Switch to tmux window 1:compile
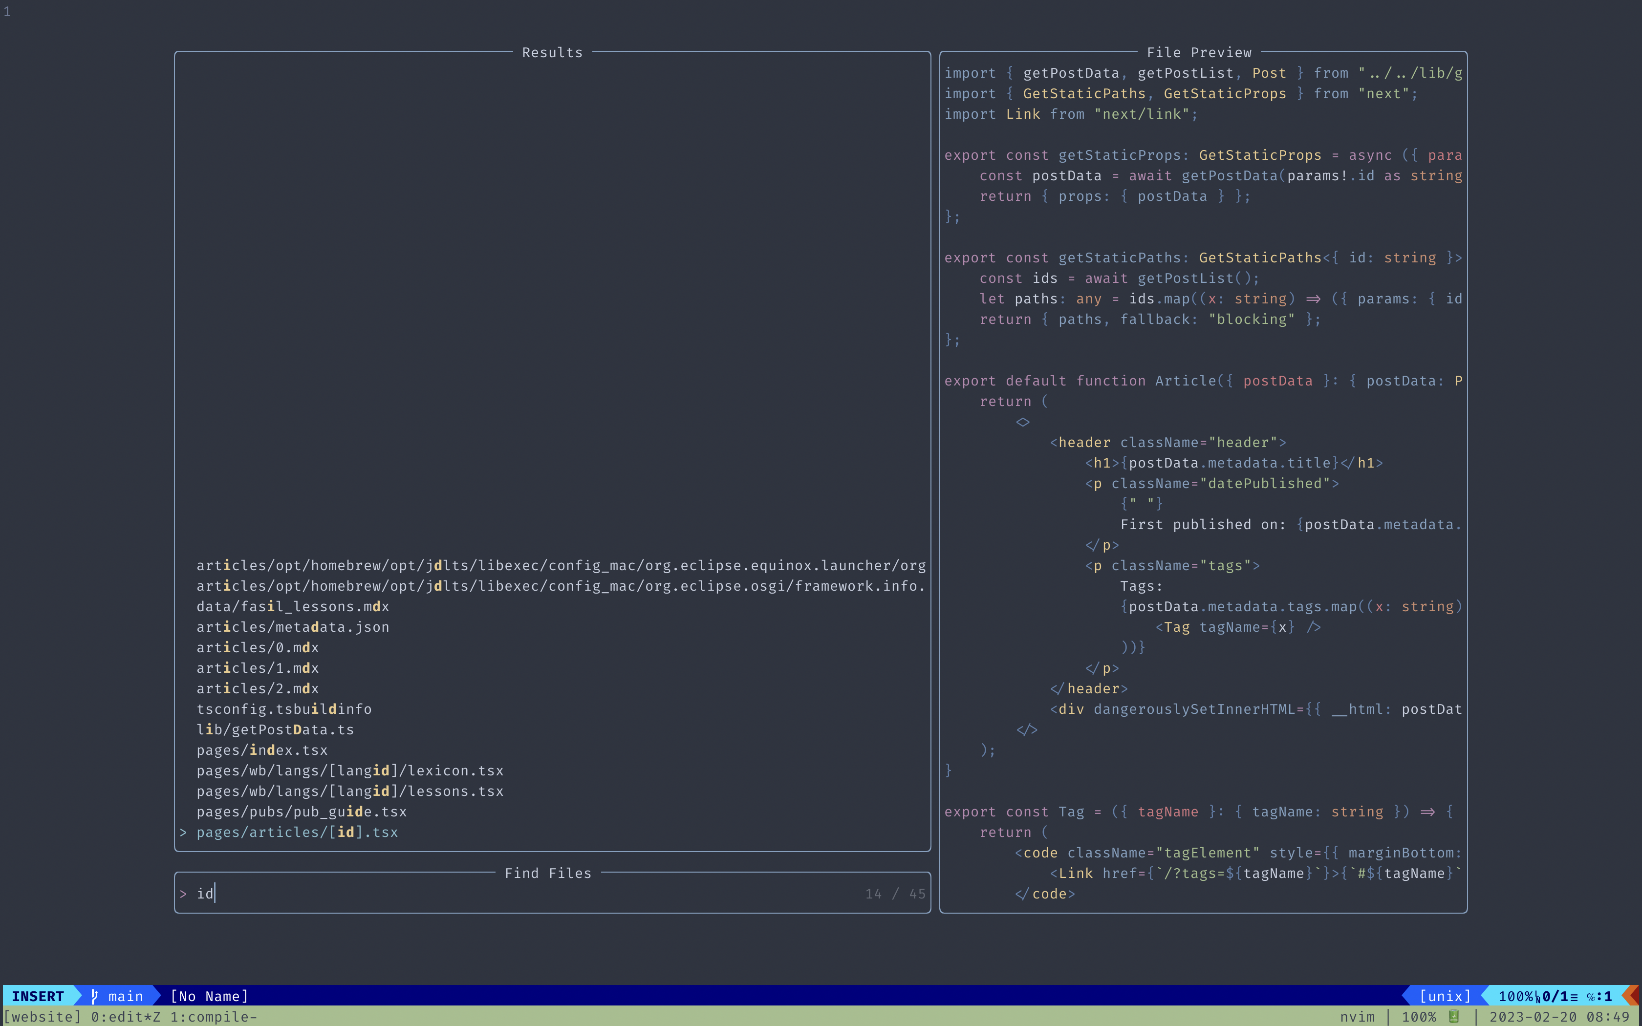This screenshot has width=1642, height=1026. click(214, 1017)
